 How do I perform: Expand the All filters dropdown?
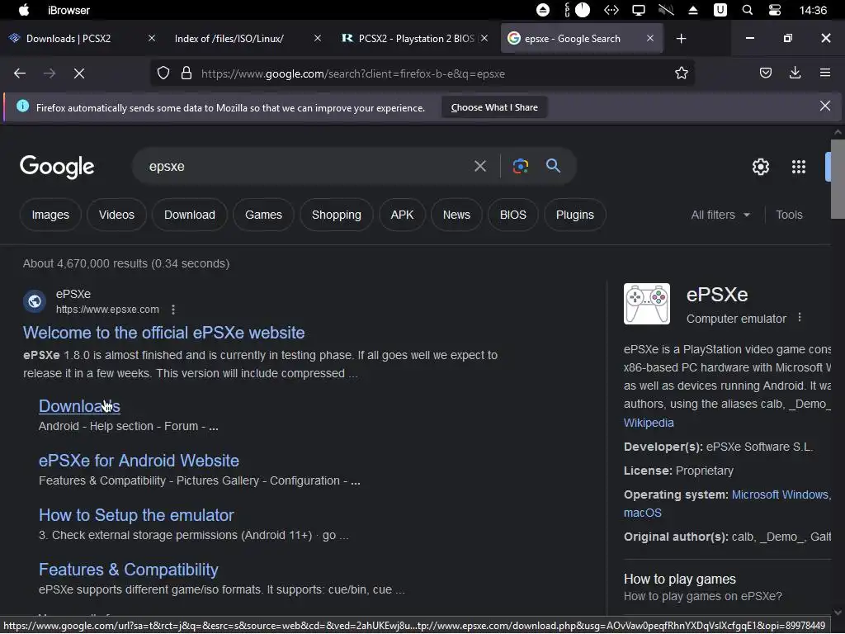click(720, 215)
